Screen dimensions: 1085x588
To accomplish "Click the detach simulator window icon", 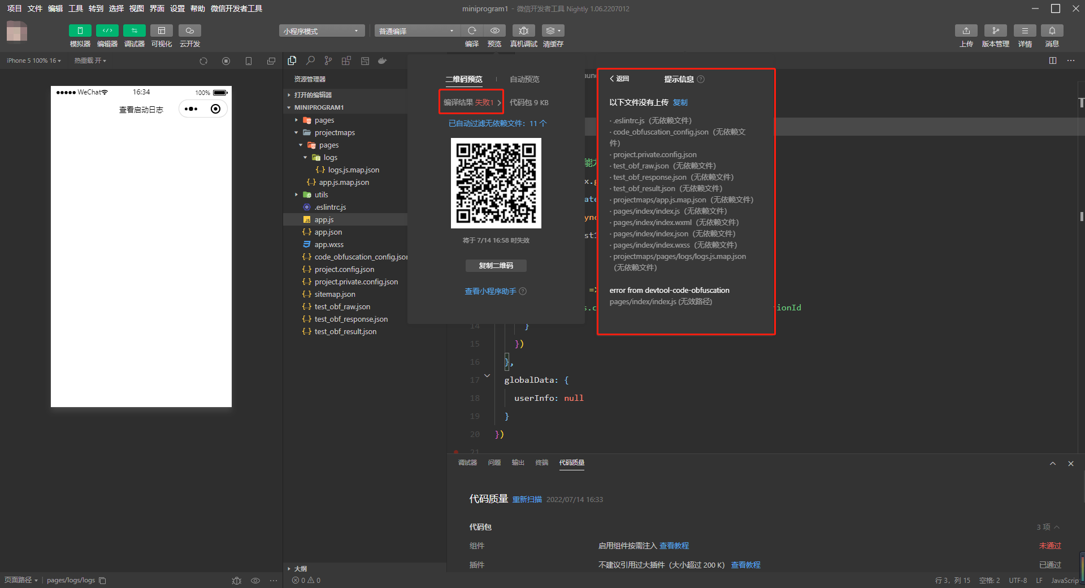I will tap(271, 61).
